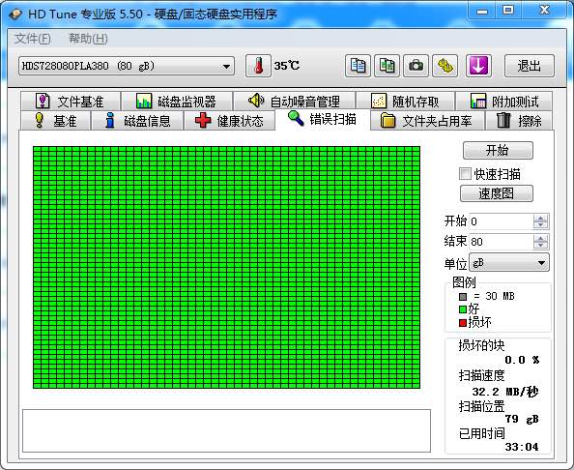Viewport: 574px width, 470px height.
Task: Click the thermometer temperature icon
Action: [258, 66]
